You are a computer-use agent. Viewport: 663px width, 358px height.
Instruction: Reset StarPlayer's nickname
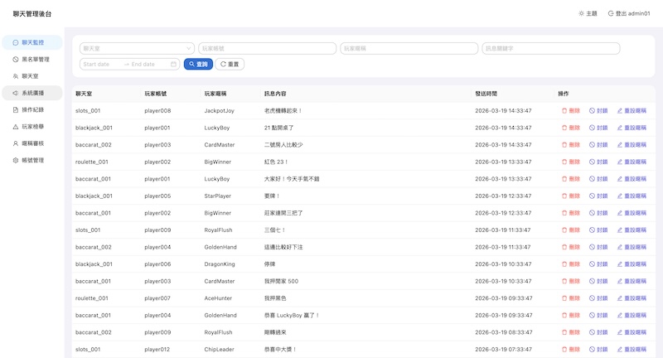coord(632,196)
